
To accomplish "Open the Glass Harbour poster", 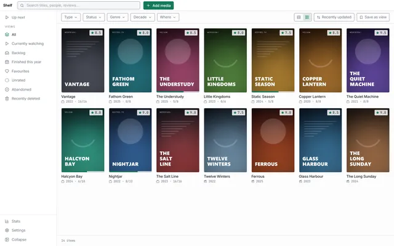I will click(320, 140).
